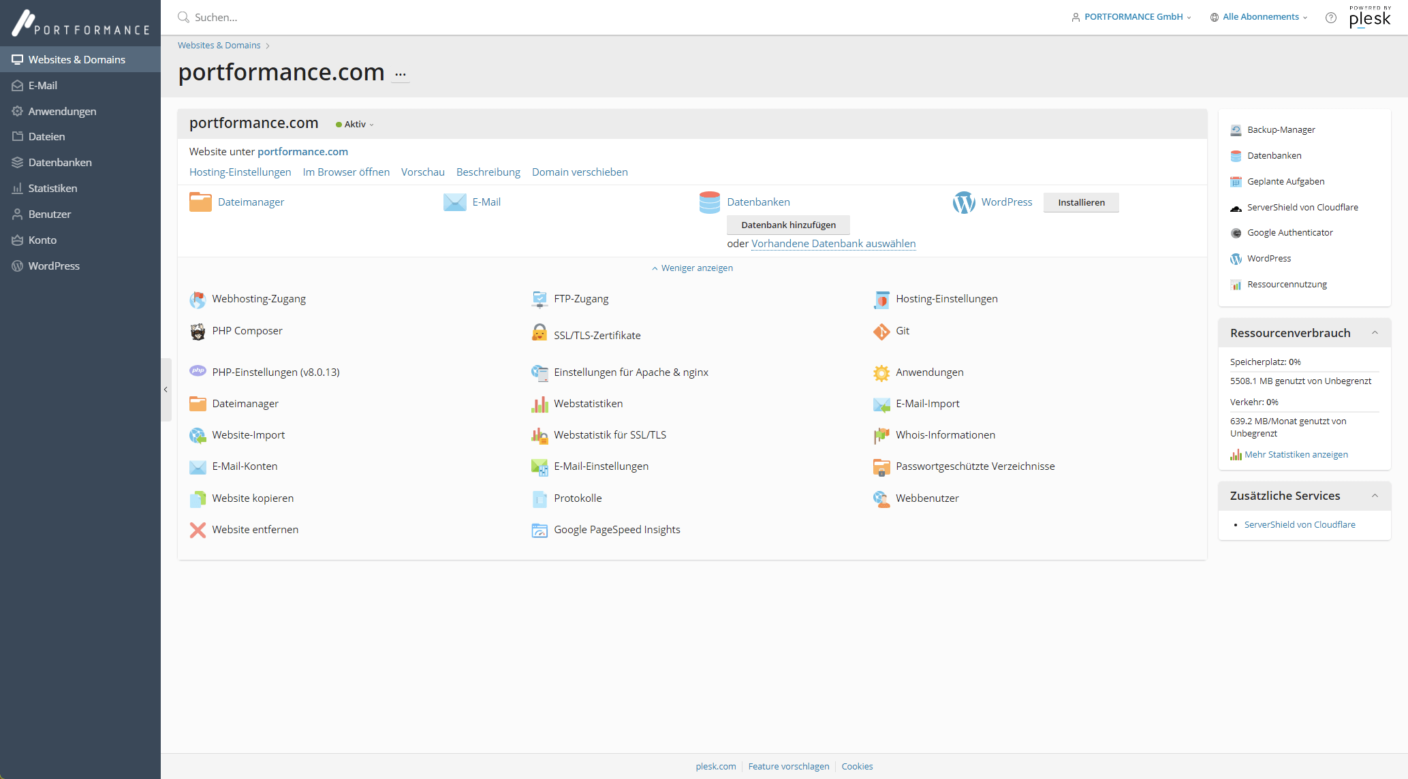Click the Google Authenticator icon
The image size is (1408, 779).
pyautogui.click(x=1236, y=233)
